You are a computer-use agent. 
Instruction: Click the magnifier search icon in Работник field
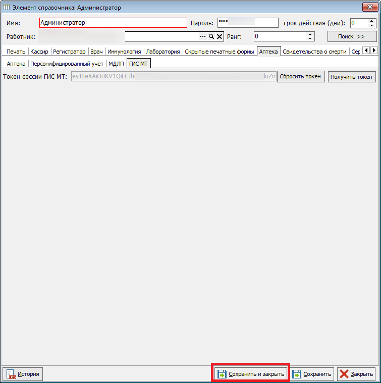point(211,37)
